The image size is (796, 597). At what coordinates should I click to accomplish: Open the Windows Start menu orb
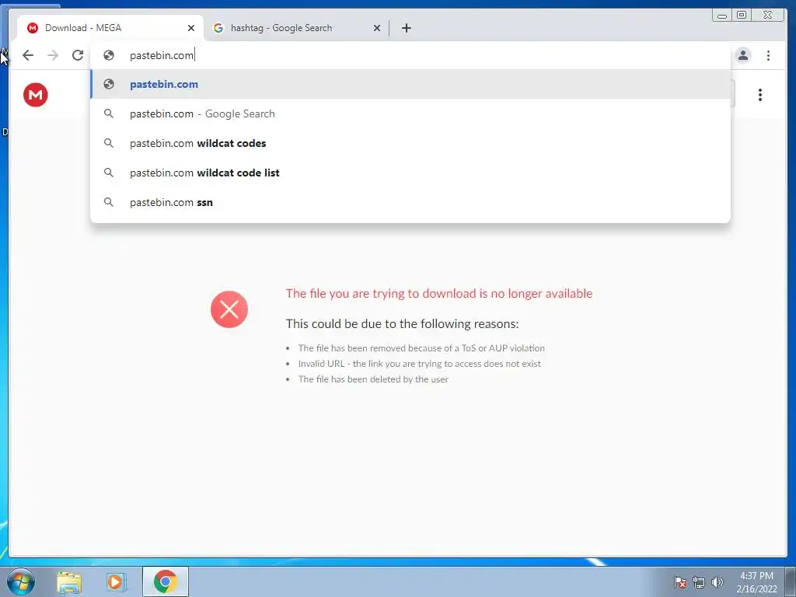[x=21, y=581]
